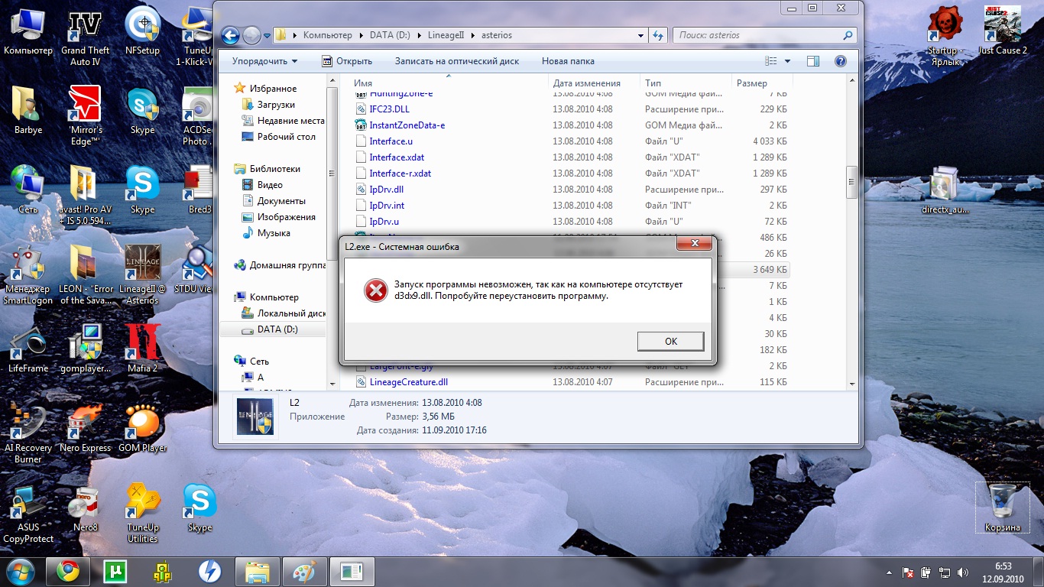Open the Упорядочить dropdown menu
1044x587 pixels.
tap(264, 61)
